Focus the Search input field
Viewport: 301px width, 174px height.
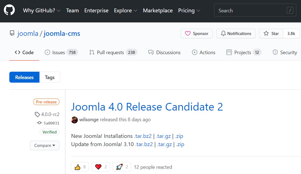(255, 10)
